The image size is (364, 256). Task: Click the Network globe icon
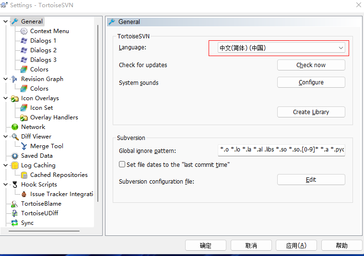tap(15, 127)
